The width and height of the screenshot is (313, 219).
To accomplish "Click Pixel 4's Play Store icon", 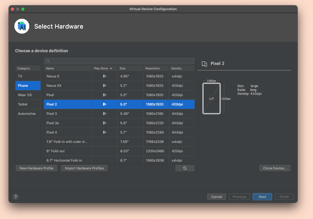I will point(105,132).
